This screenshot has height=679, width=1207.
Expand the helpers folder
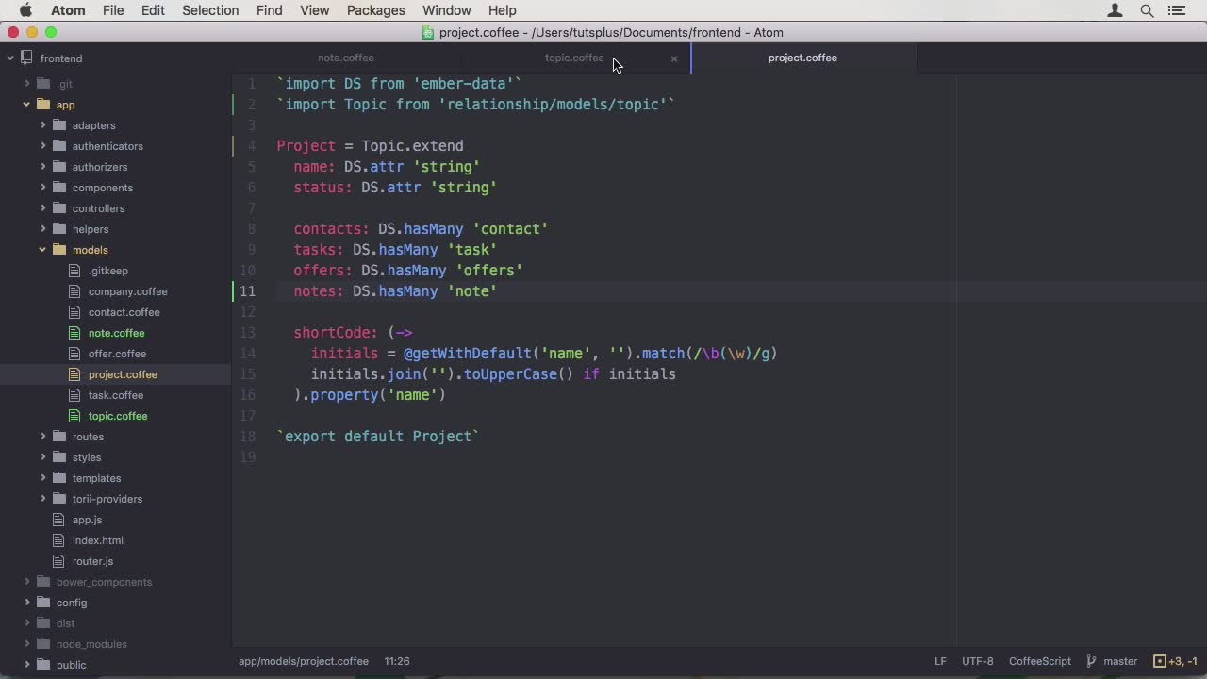(42, 229)
